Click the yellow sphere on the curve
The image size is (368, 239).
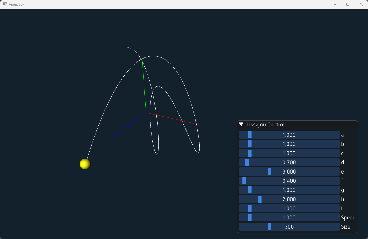pyautogui.click(x=85, y=164)
